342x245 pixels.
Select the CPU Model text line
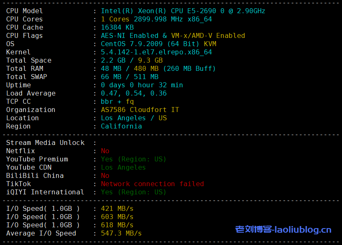[24, 11]
